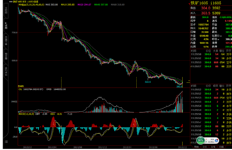Screen dimensions: 232x150
Task: Click the MACD(12,26,9) indicator label
Action: pos(26,114)
